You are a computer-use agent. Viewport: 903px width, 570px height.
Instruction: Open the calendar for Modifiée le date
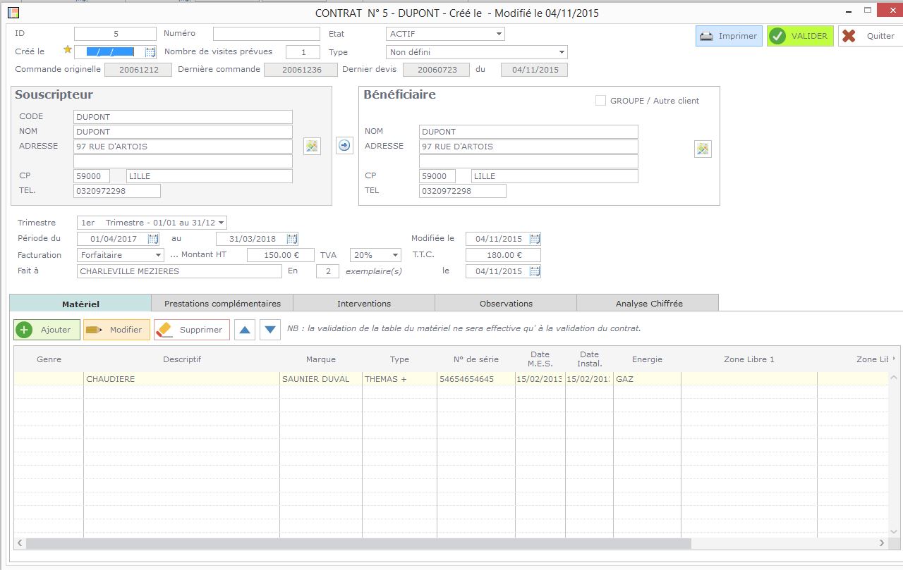[x=535, y=239]
